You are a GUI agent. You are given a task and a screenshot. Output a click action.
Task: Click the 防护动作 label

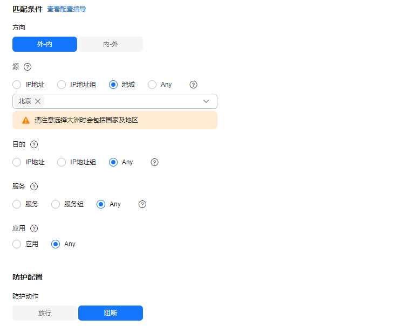pyautogui.click(x=25, y=296)
